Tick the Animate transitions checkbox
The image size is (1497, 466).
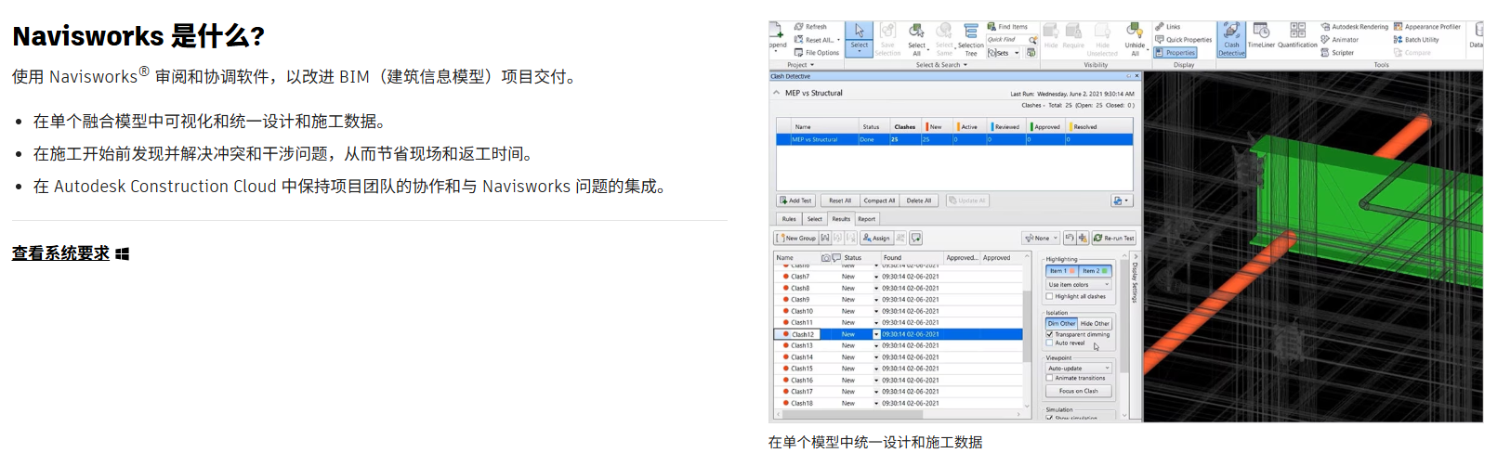click(x=1050, y=378)
